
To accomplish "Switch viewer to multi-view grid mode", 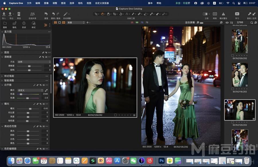I will point(55,23).
